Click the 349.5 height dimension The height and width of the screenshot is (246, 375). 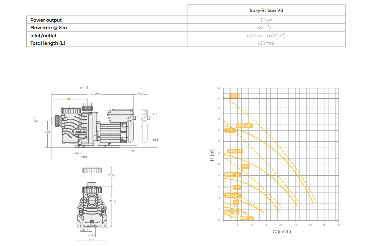pyautogui.click(x=112, y=201)
